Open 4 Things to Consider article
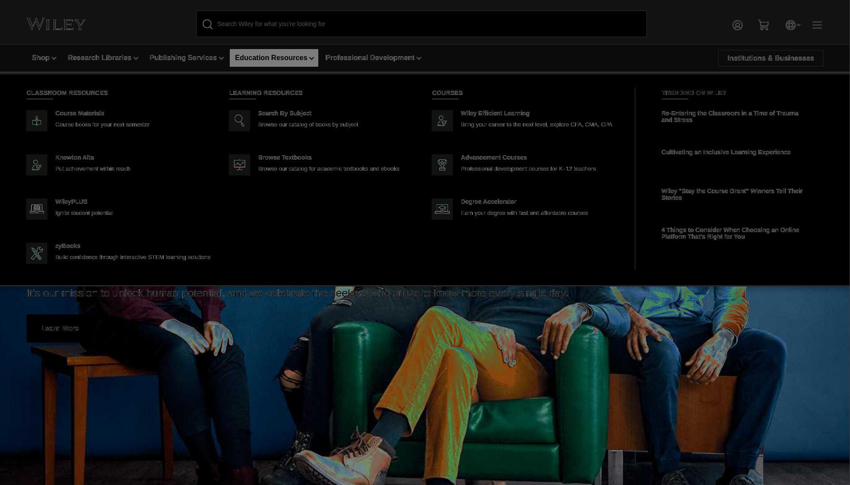The image size is (850, 485). tap(730, 233)
